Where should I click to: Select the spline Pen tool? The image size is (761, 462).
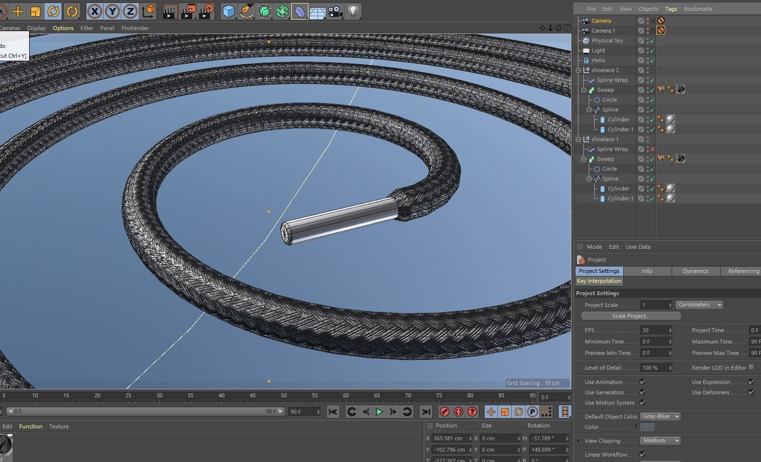click(x=246, y=11)
